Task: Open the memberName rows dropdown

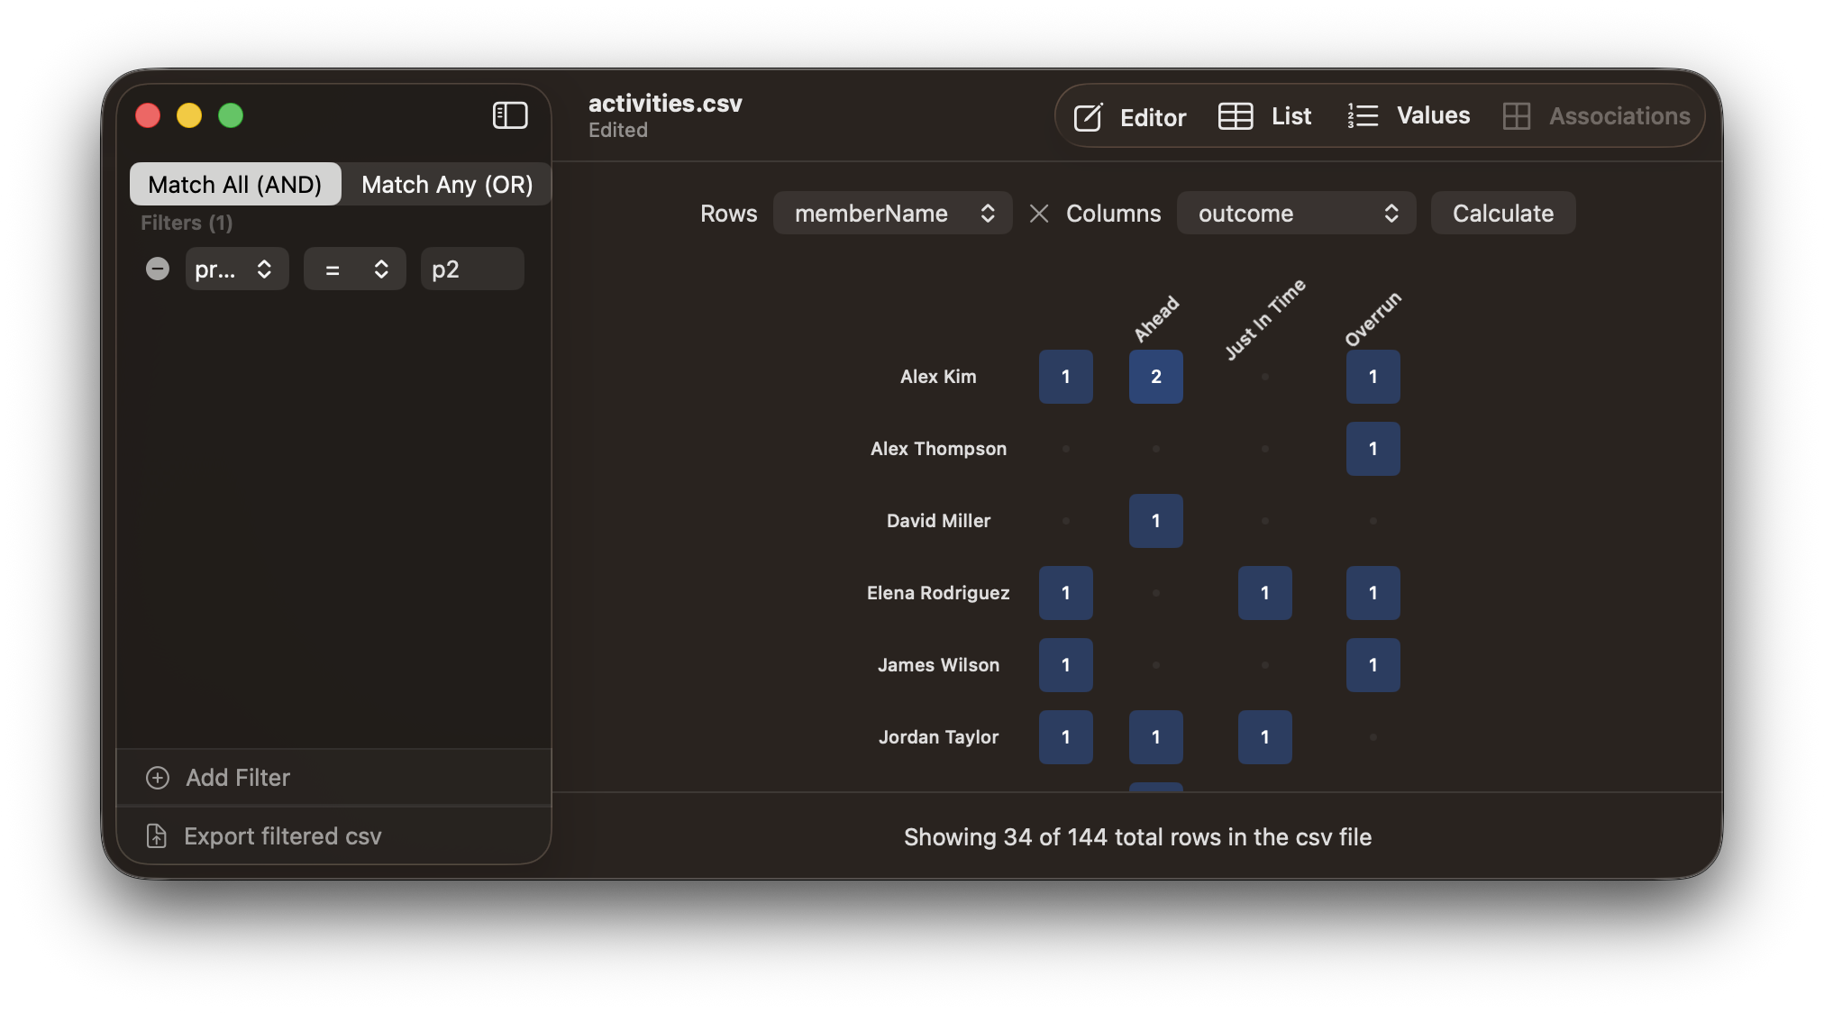Action: click(x=892, y=214)
